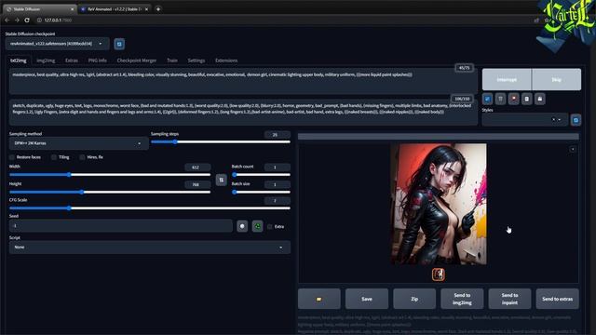The height and width of the screenshot is (335, 596).
Task: Click the CFG Scale slider track
Action: [150, 208]
